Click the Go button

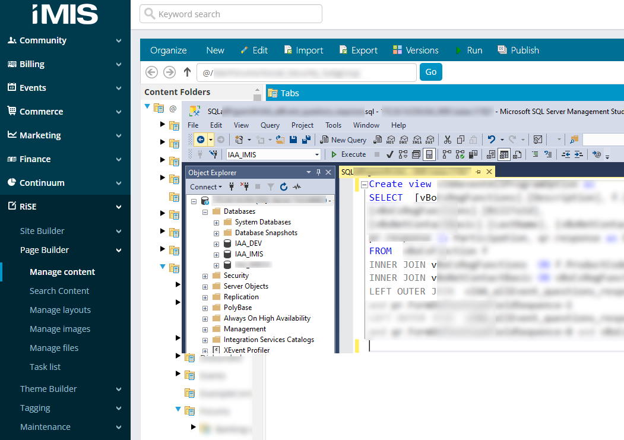(431, 72)
